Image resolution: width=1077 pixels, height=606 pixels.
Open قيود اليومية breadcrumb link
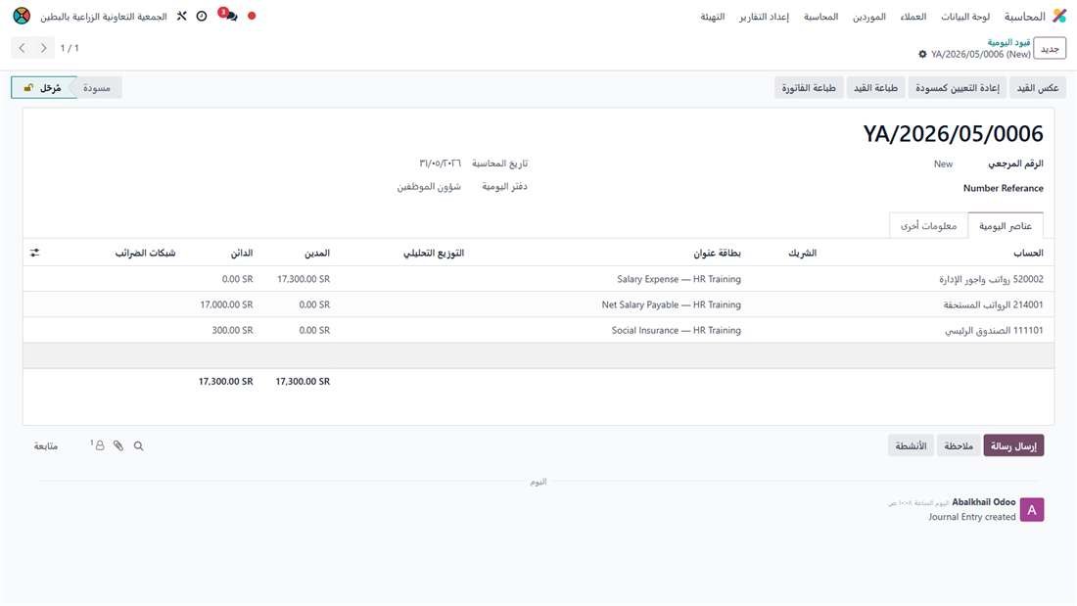pyautogui.click(x=1008, y=43)
